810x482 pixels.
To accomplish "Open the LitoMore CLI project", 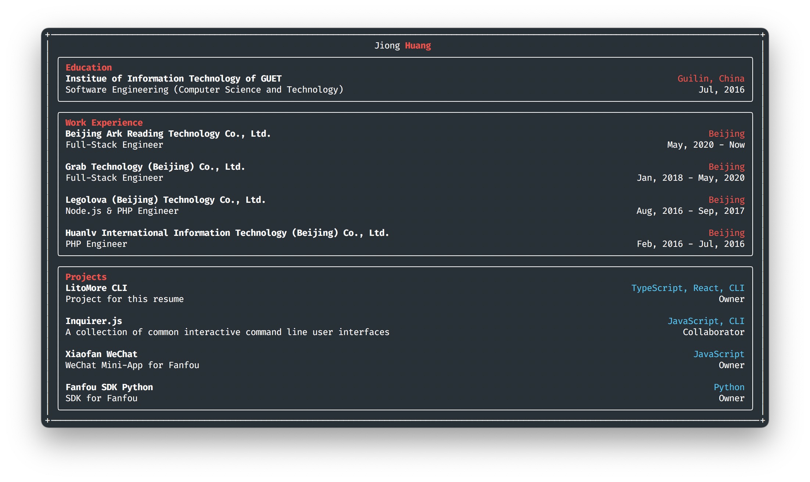I will tap(96, 288).
